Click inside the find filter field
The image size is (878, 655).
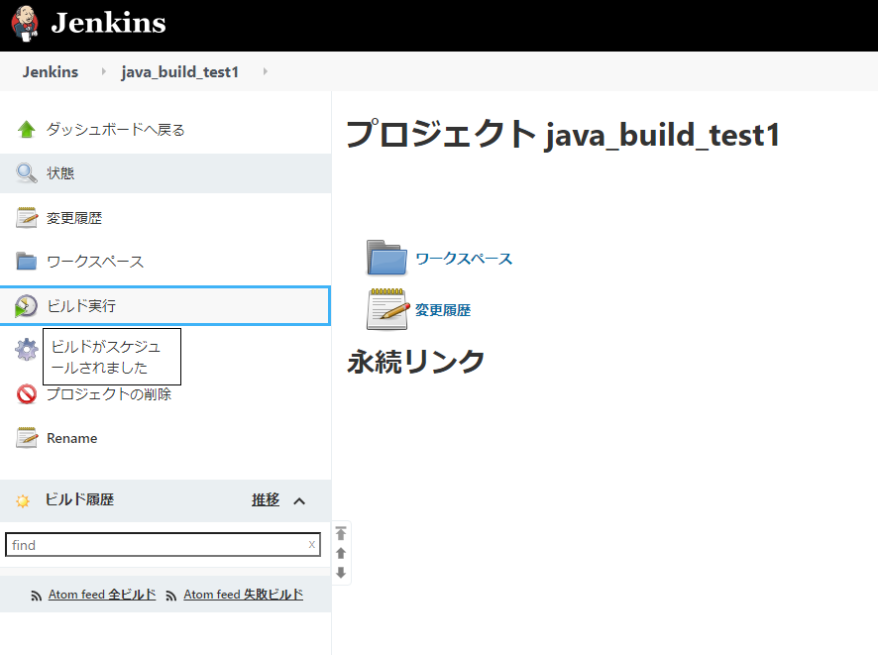pos(159,544)
